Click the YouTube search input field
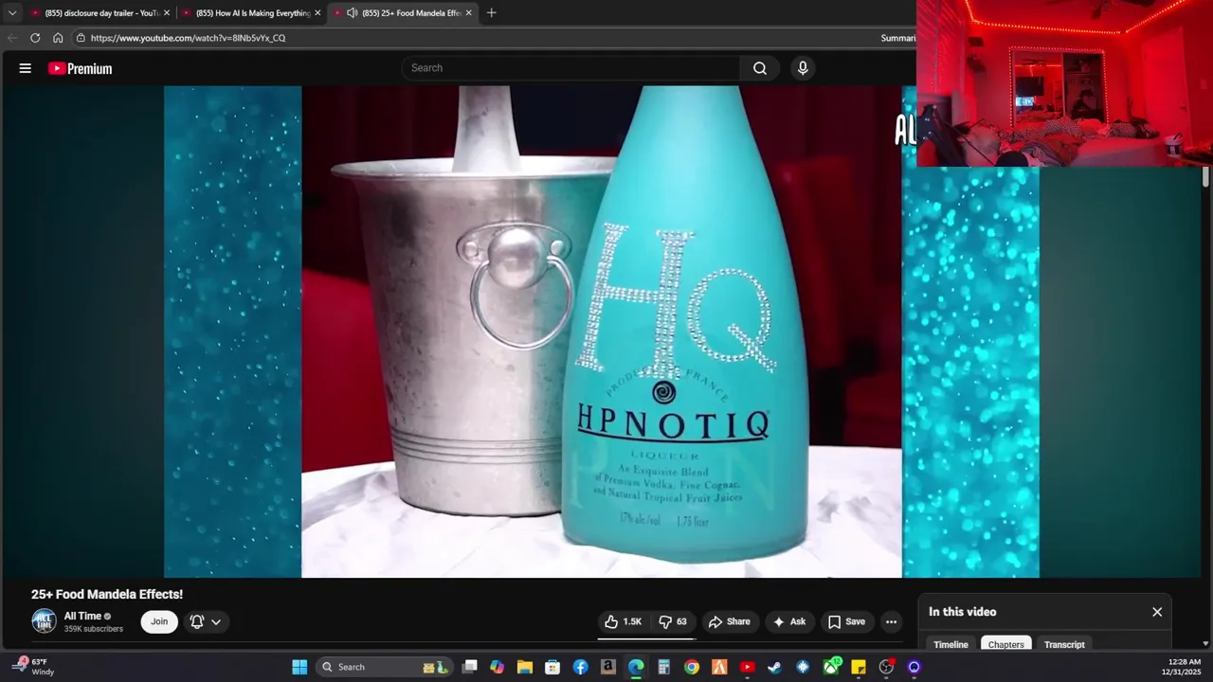 [570, 68]
